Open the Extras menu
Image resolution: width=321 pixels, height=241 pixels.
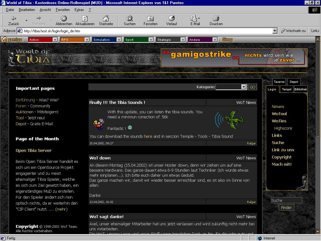coord(79,10)
